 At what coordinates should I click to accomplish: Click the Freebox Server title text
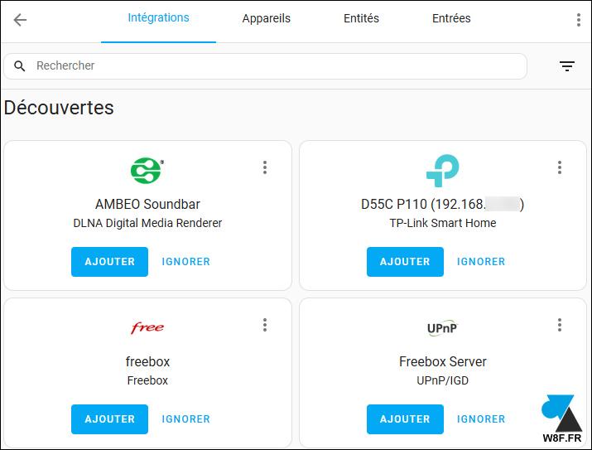442,361
